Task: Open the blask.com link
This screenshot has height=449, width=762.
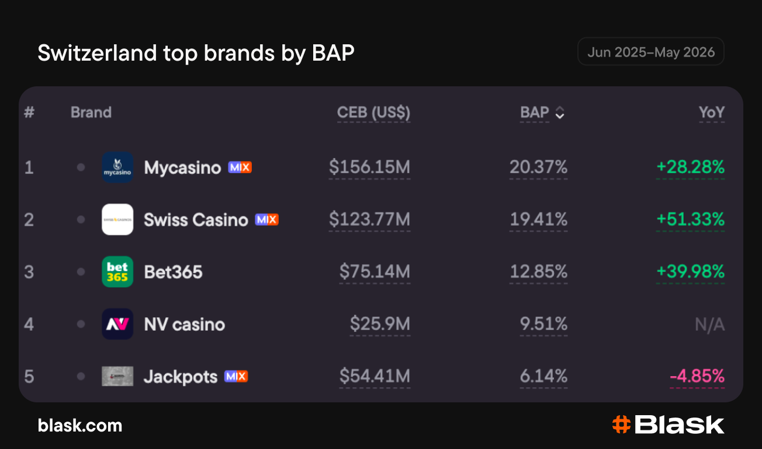Action: (80, 425)
